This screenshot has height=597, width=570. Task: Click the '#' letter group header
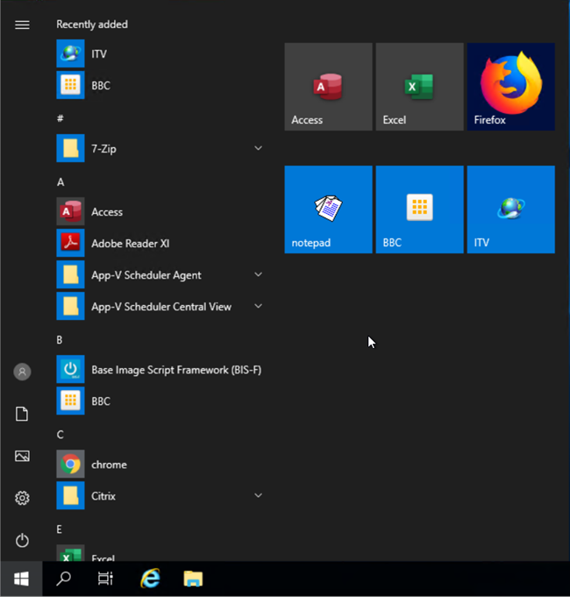[x=61, y=118]
